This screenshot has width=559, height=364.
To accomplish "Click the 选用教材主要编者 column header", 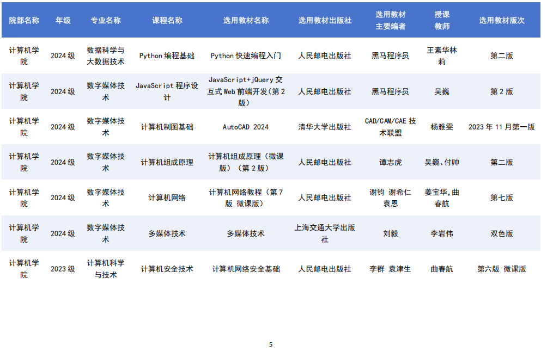I will pos(390,20).
